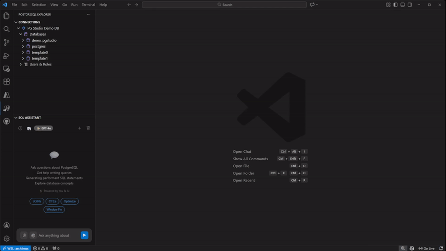The width and height of the screenshot is (446, 251).
Task: Expand the demo_pgstudio database node
Action: click(x=23, y=40)
